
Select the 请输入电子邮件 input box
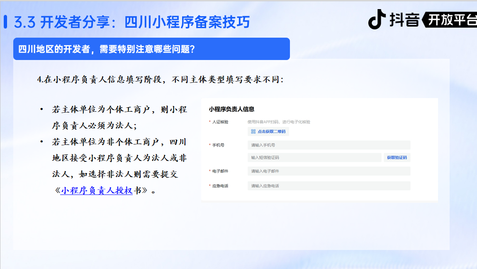(x=329, y=171)
